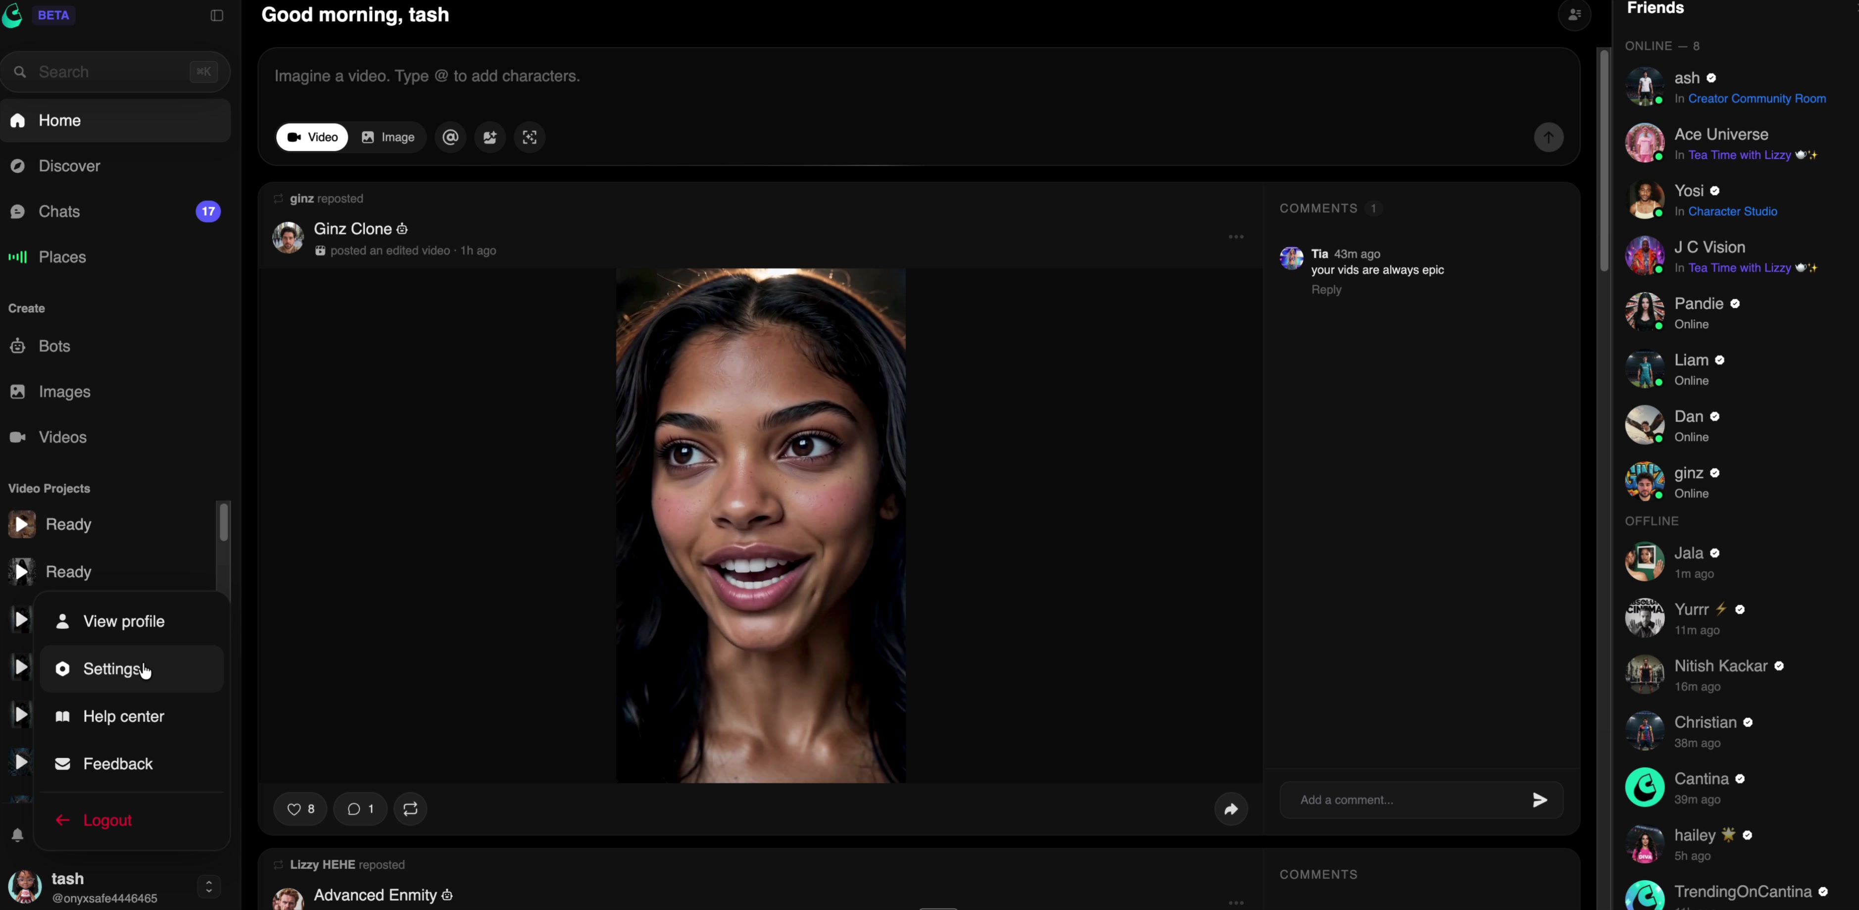Open Images under Create
This screenshot has width=1859, height=910.
tap(115, 392)
